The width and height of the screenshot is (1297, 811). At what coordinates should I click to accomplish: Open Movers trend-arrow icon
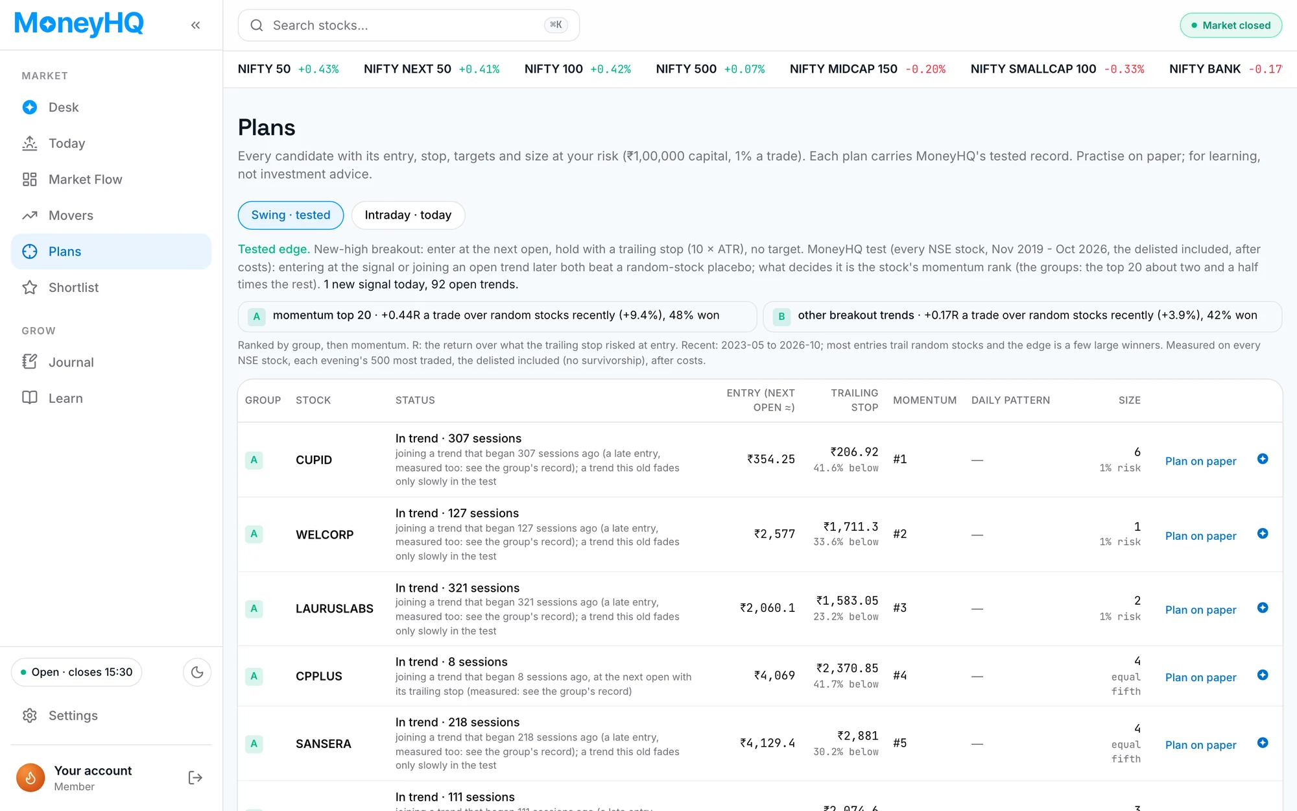(30, 215)
